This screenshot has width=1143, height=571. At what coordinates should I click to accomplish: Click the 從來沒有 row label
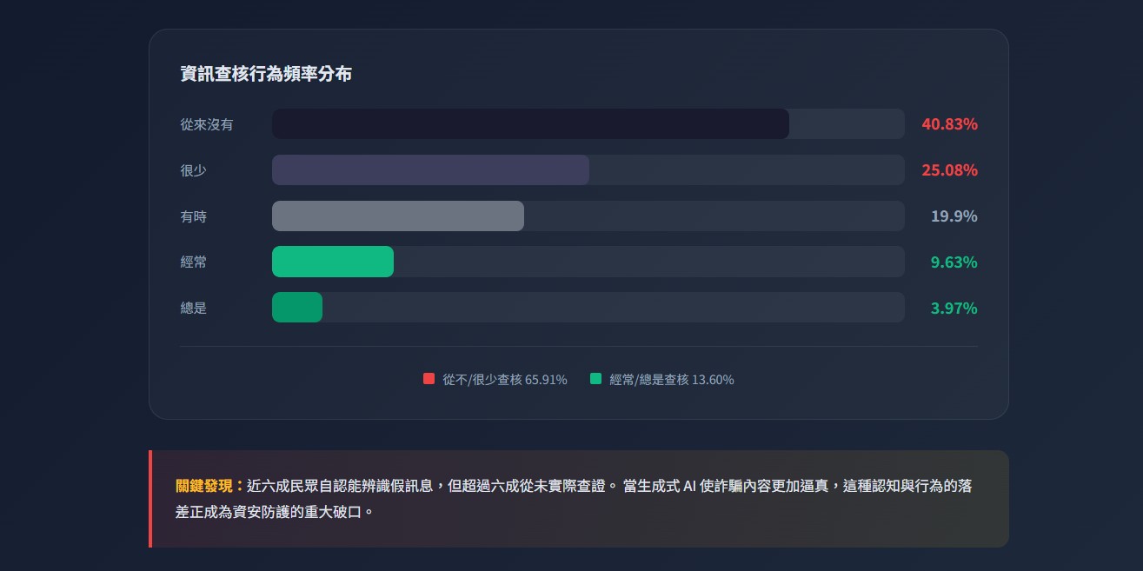(207, 124)
